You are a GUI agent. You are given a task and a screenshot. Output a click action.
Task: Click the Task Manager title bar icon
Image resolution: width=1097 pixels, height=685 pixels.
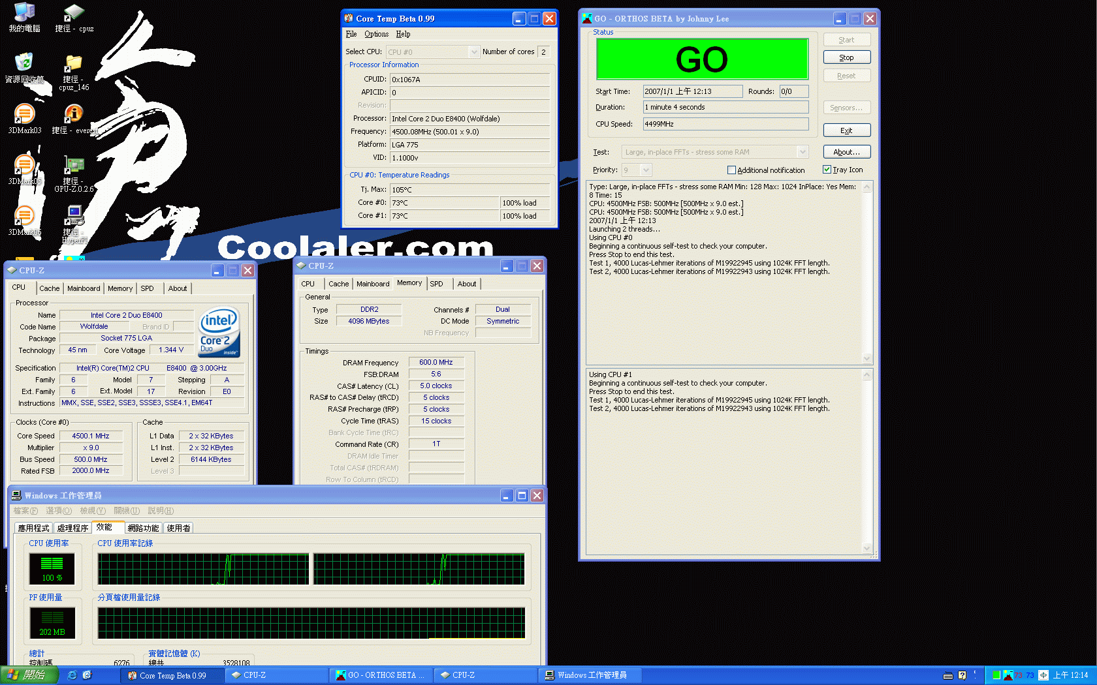pos(16,495)
